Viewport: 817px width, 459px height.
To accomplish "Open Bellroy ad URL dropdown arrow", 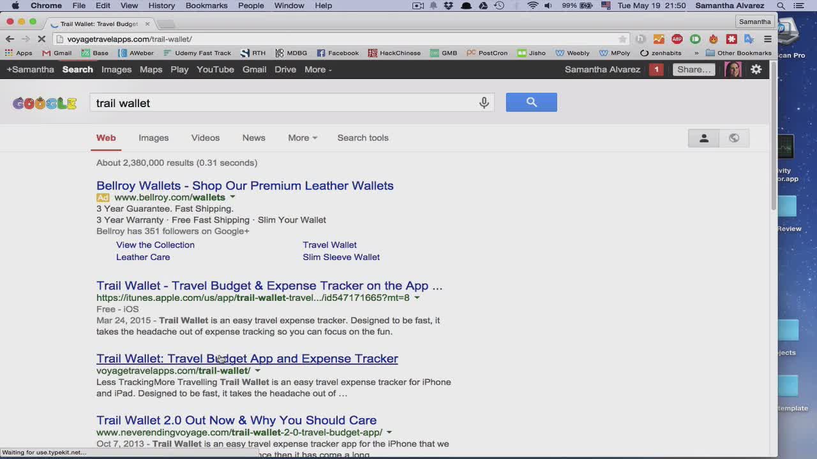I will point(232,197).
